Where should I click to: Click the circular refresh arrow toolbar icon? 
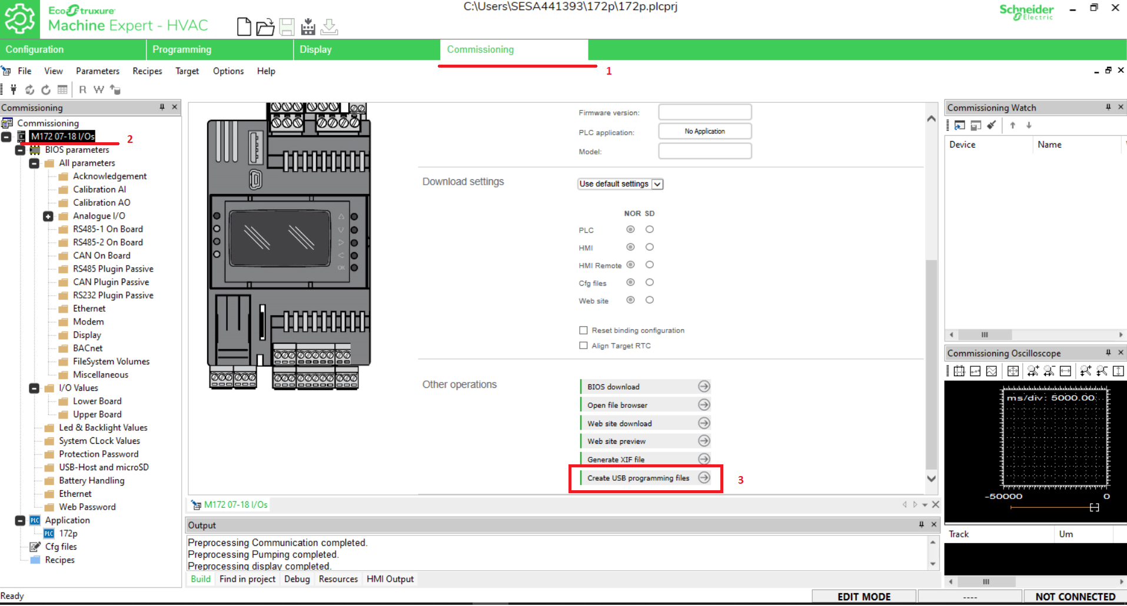tap(46, 90)
